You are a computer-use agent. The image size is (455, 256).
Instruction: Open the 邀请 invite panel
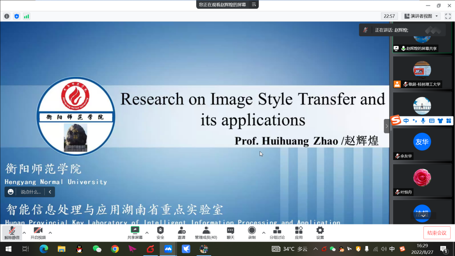(181, 233)
